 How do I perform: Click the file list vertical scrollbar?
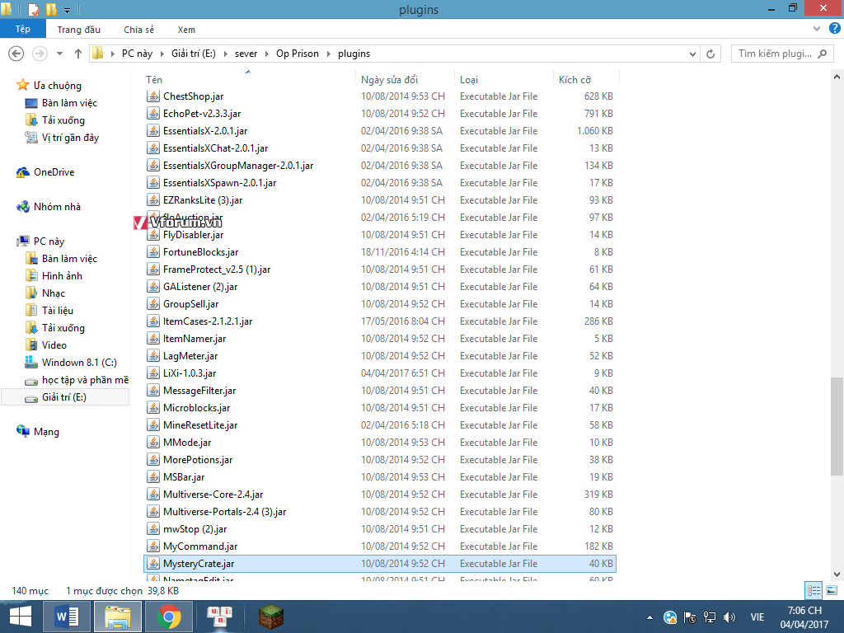tap(837, 426)
